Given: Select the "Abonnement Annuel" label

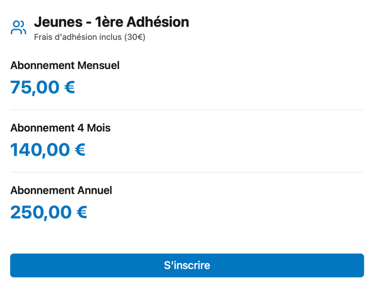Looking at the screenshot, I should point(61,190).
